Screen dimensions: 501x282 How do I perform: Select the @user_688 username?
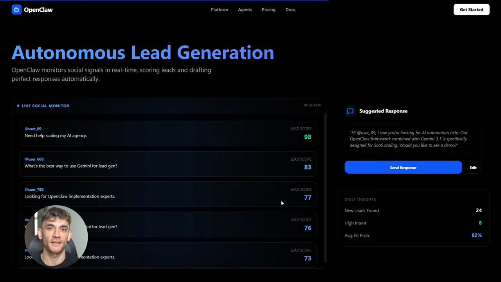coord(34,159)
